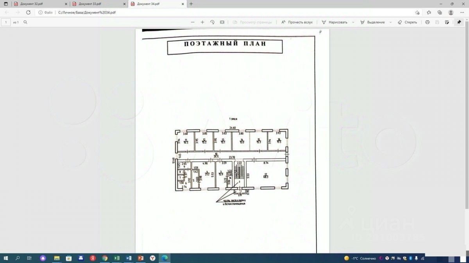The height and width of the screenshot is (263, 469).
Task: Close the Документ 33.pdf tab
Action: 124,4
